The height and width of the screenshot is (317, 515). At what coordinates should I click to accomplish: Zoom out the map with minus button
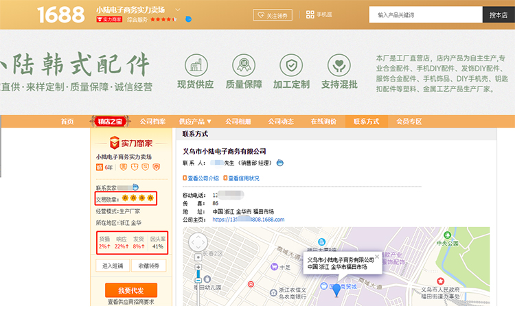(198, 280)
